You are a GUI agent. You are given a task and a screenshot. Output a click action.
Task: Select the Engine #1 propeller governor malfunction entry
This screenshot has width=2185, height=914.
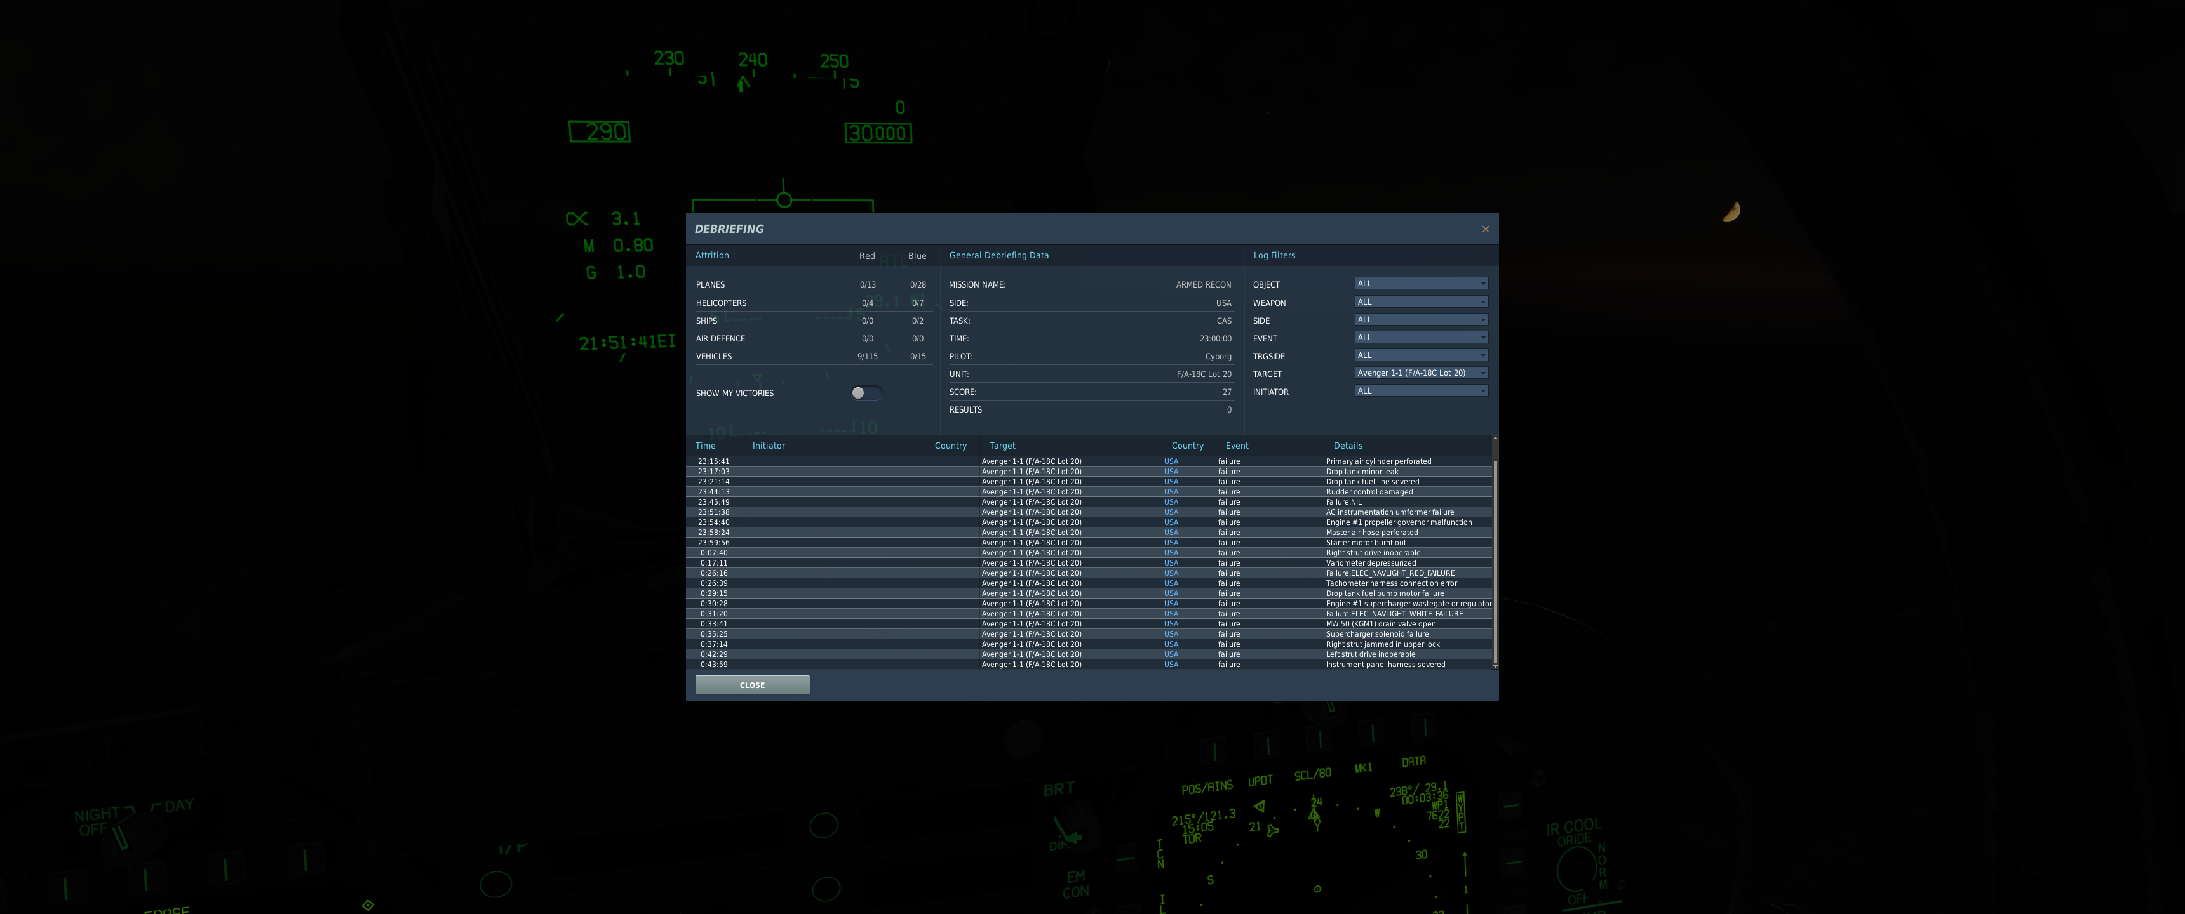[1088, 522]
